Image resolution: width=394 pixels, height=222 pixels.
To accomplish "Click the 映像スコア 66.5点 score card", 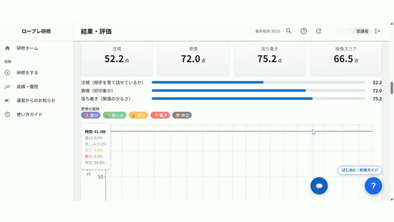I will [x=346, y=59].
